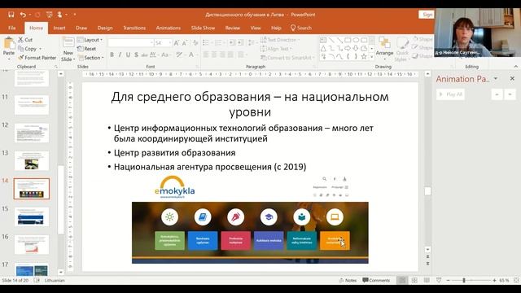Switch to the Insert tab
Image resolution: width=521 pixels, height=293 pixels.
tap(59, 28)
